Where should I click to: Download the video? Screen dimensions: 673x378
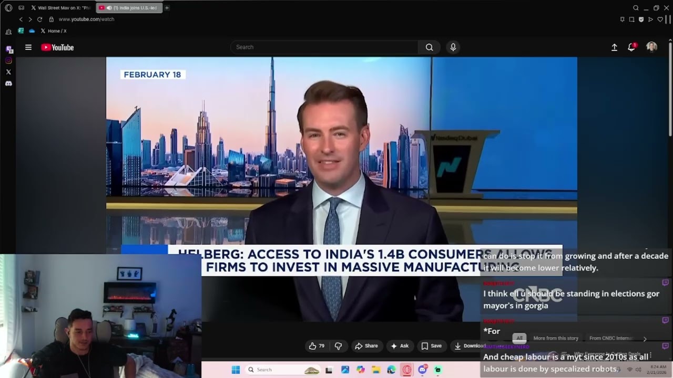point(470,346)
